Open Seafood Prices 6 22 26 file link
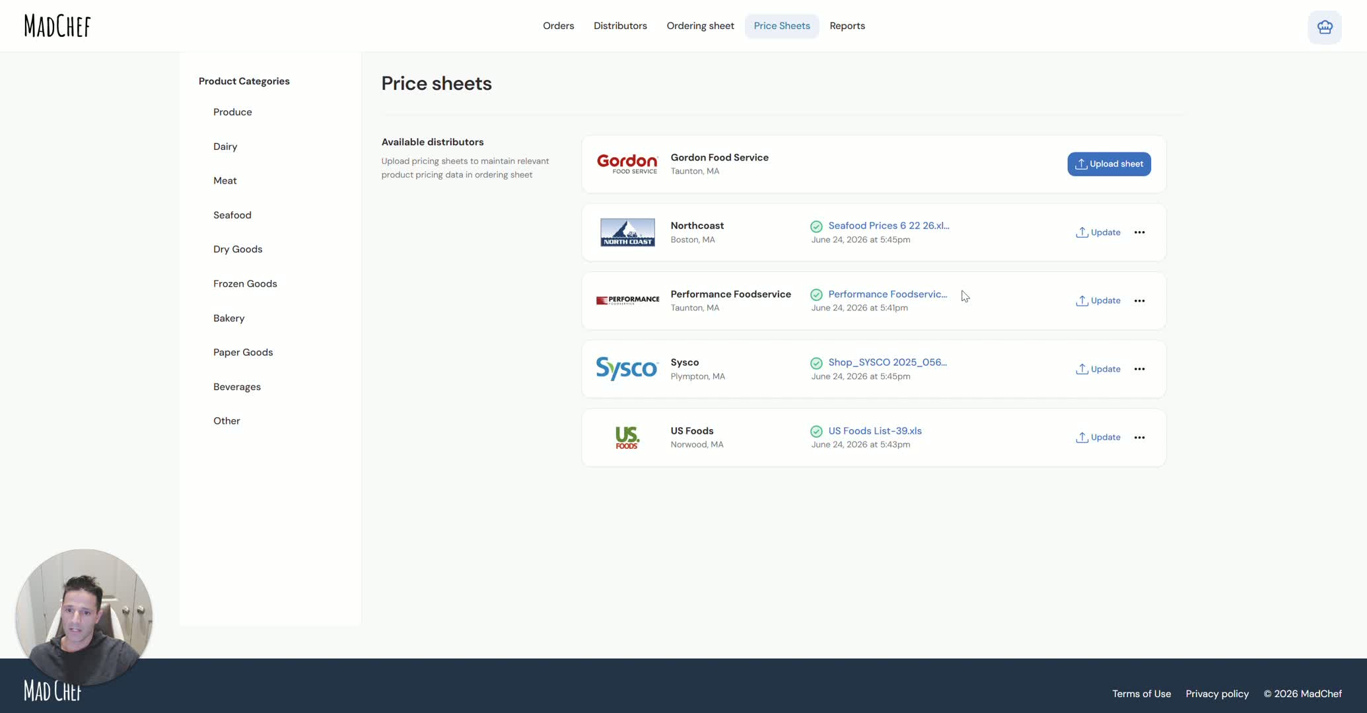Screen dimensions: 1367x713 889,226
